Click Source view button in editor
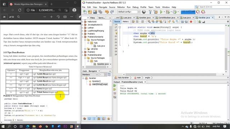Screen dimensions: 230x129 click(x=117, y=21)
